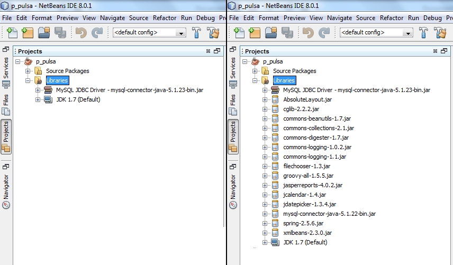This screenshot has height=265, width=453.
Task: Open Debug menu in right window
Action: pos(432,18)
